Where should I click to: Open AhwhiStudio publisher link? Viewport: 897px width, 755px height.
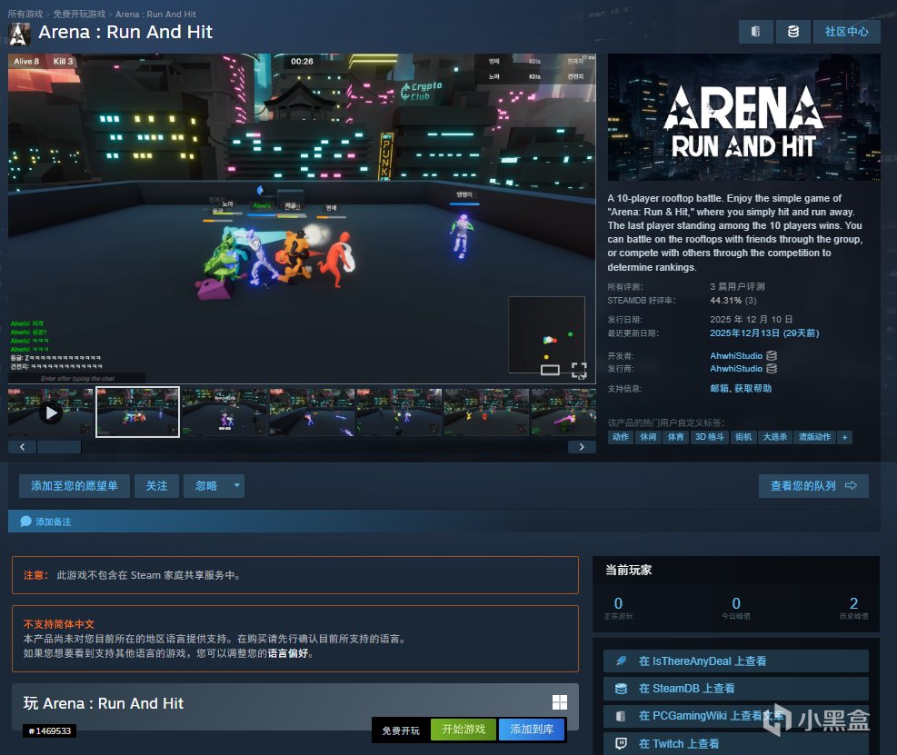pos(736,369)
